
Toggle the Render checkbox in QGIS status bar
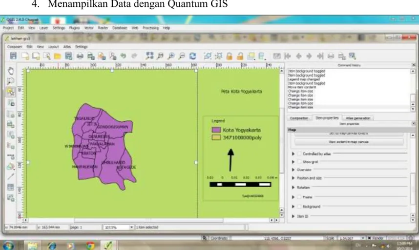pyautogui.click(x=369, y=238)
